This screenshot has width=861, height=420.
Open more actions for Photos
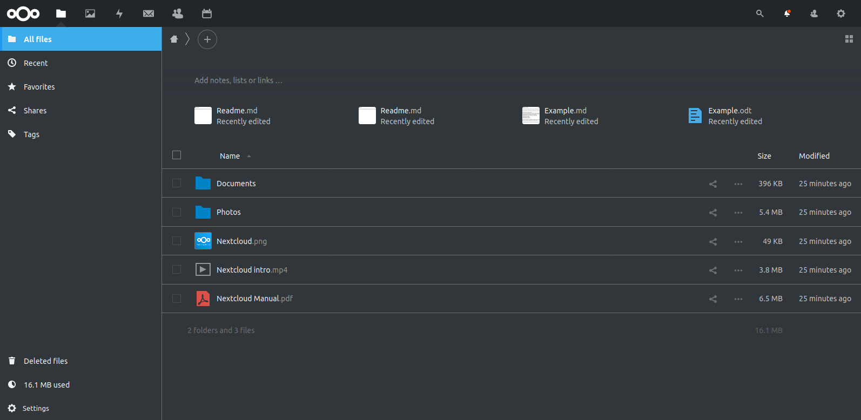[738, 213]
